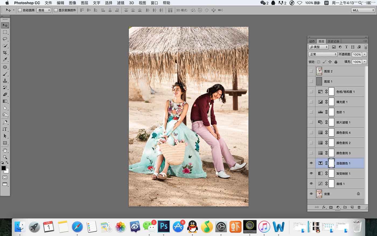
Task: Select the 曲线 1 layer
Action: pos(342,184)
